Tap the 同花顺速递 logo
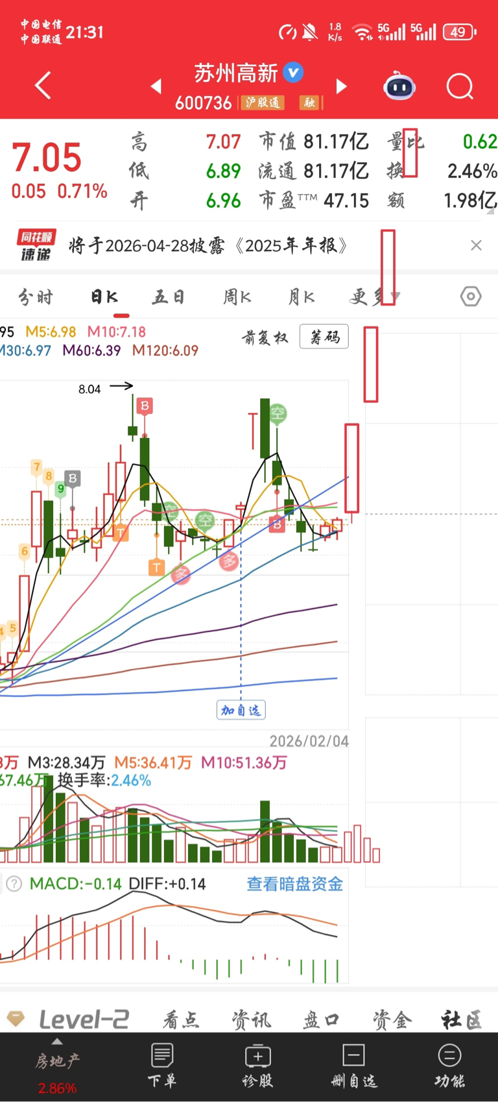Image resolution: width=498 pixels, height=1102 pixels. pyautogui.click(x=36, y=245)
